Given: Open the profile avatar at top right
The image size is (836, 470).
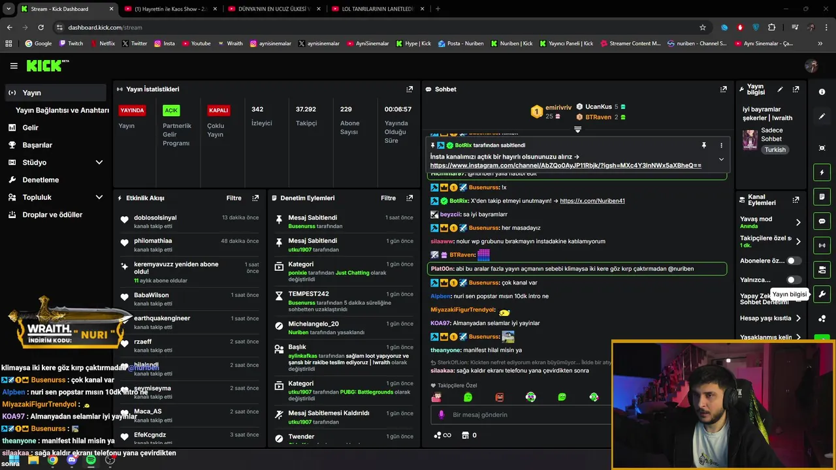Looking at the screenshot, I should 811,66.
